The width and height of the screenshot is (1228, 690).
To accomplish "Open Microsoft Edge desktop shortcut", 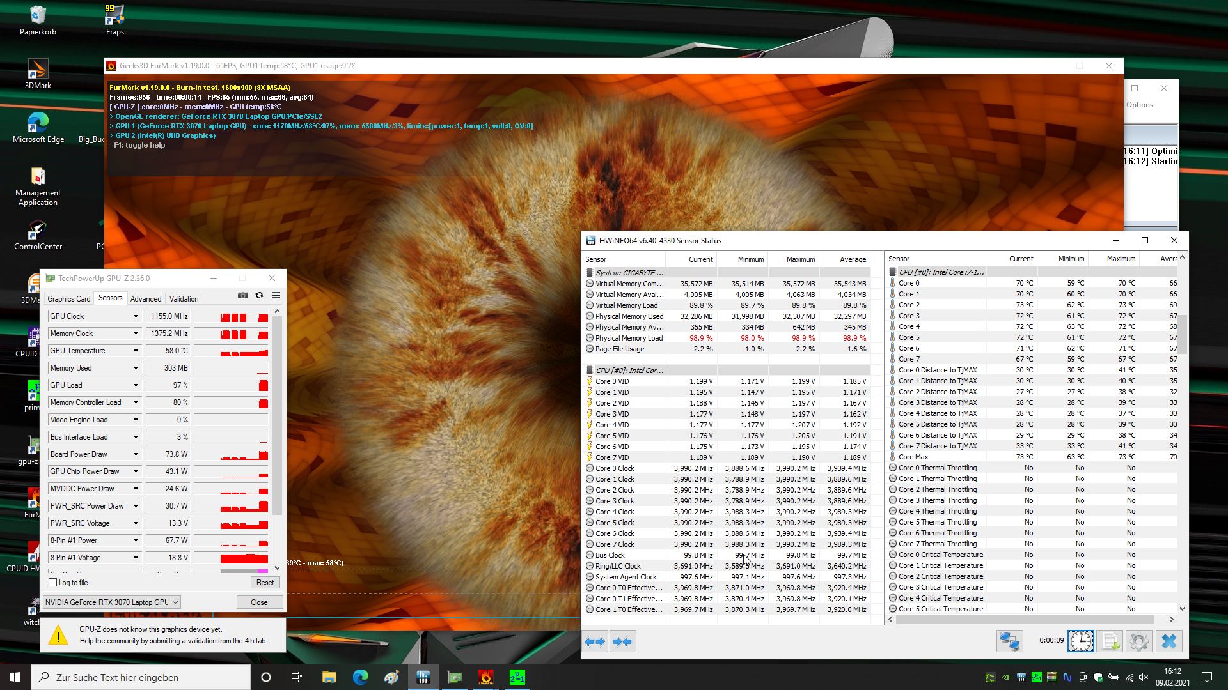I will 38,128.
